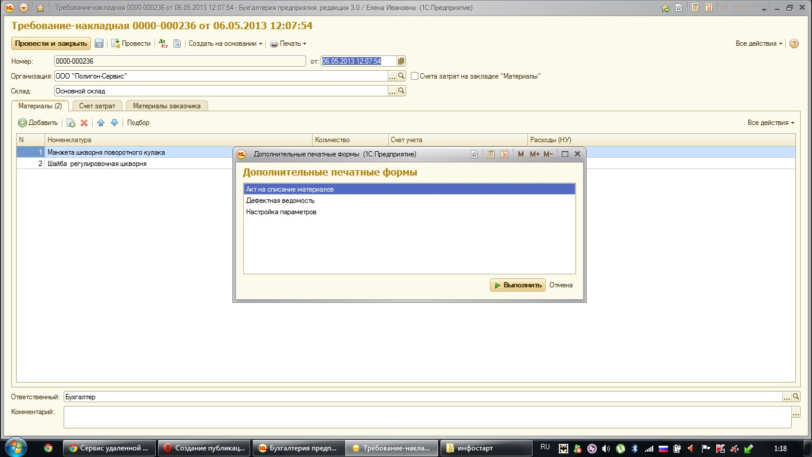Viewport: 812px width, 457px height.
Task: Open the 'Печать' dropdown menu
Action: coord(288,43)
